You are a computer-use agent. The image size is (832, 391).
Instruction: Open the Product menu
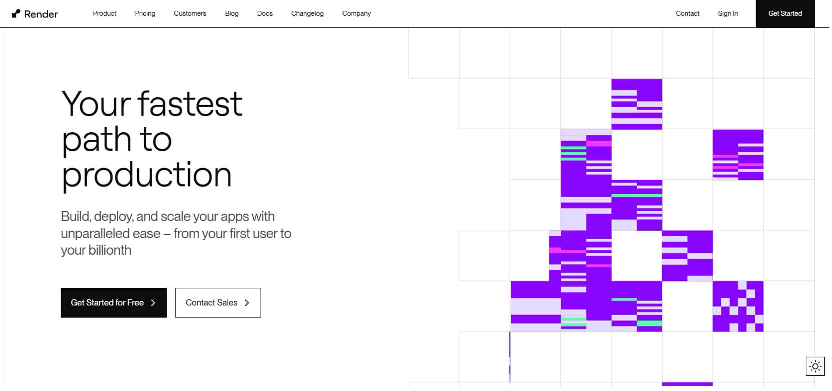[104, 13]
